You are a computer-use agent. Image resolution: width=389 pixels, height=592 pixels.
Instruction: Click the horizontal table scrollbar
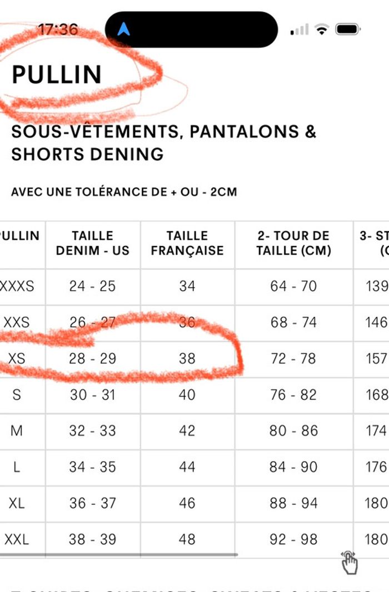[x=119, y=555]
